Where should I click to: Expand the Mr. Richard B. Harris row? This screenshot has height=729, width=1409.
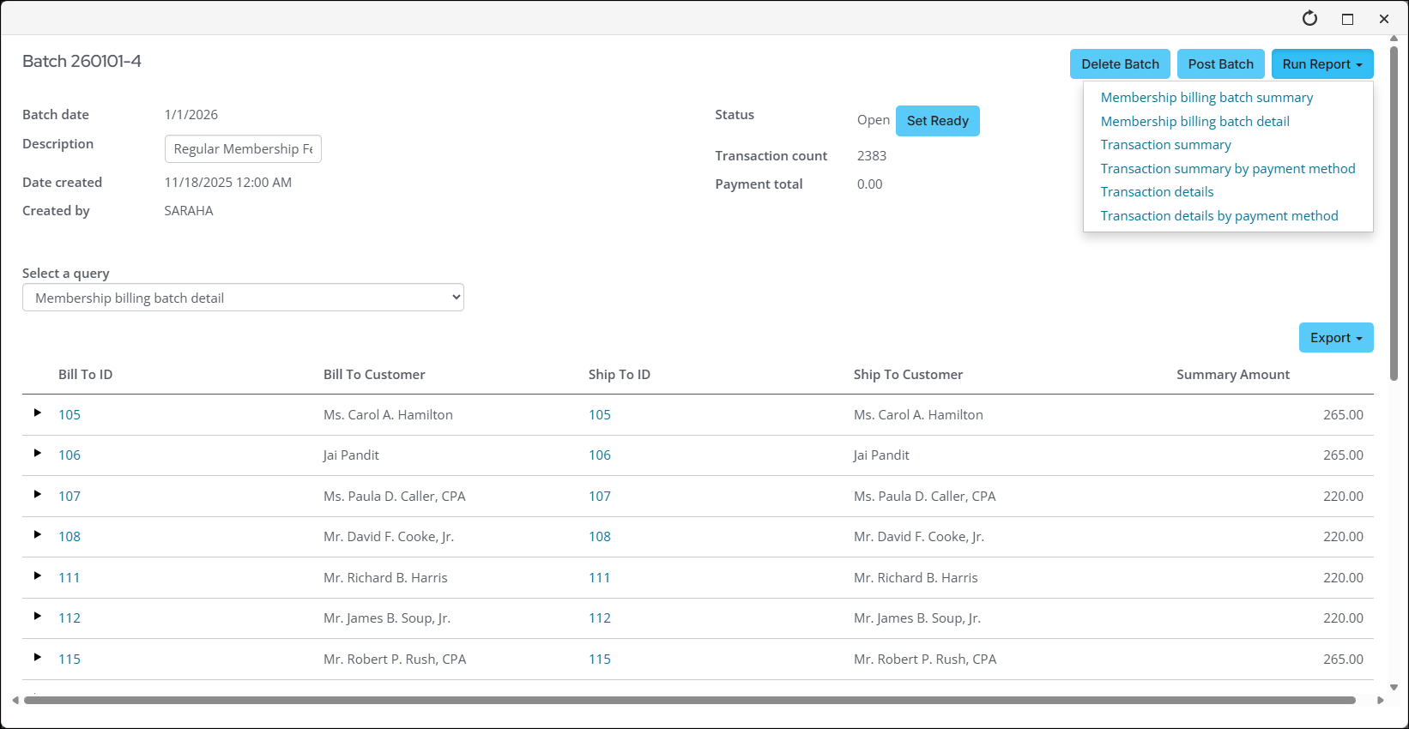pyautogui.click(x=38, y=576)
